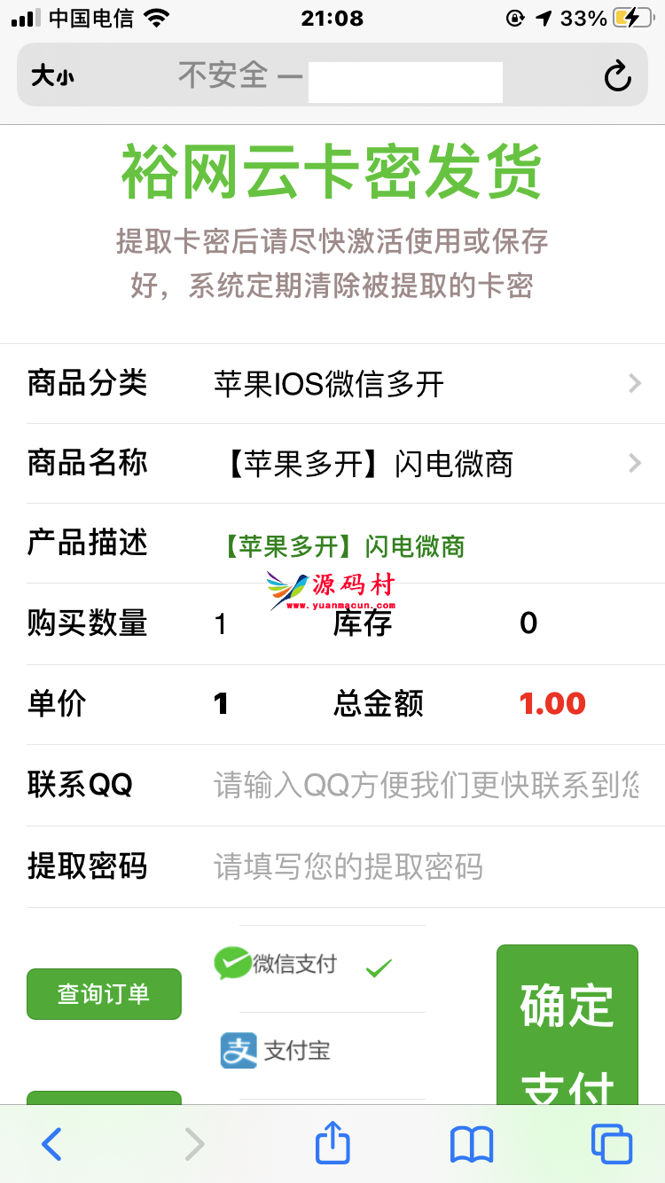Focus the 提取密码 input field

coord(426,866)
